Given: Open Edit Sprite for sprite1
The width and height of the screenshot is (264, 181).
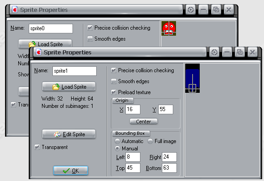Looking at the screenshot, I should [x=69, y=134].
